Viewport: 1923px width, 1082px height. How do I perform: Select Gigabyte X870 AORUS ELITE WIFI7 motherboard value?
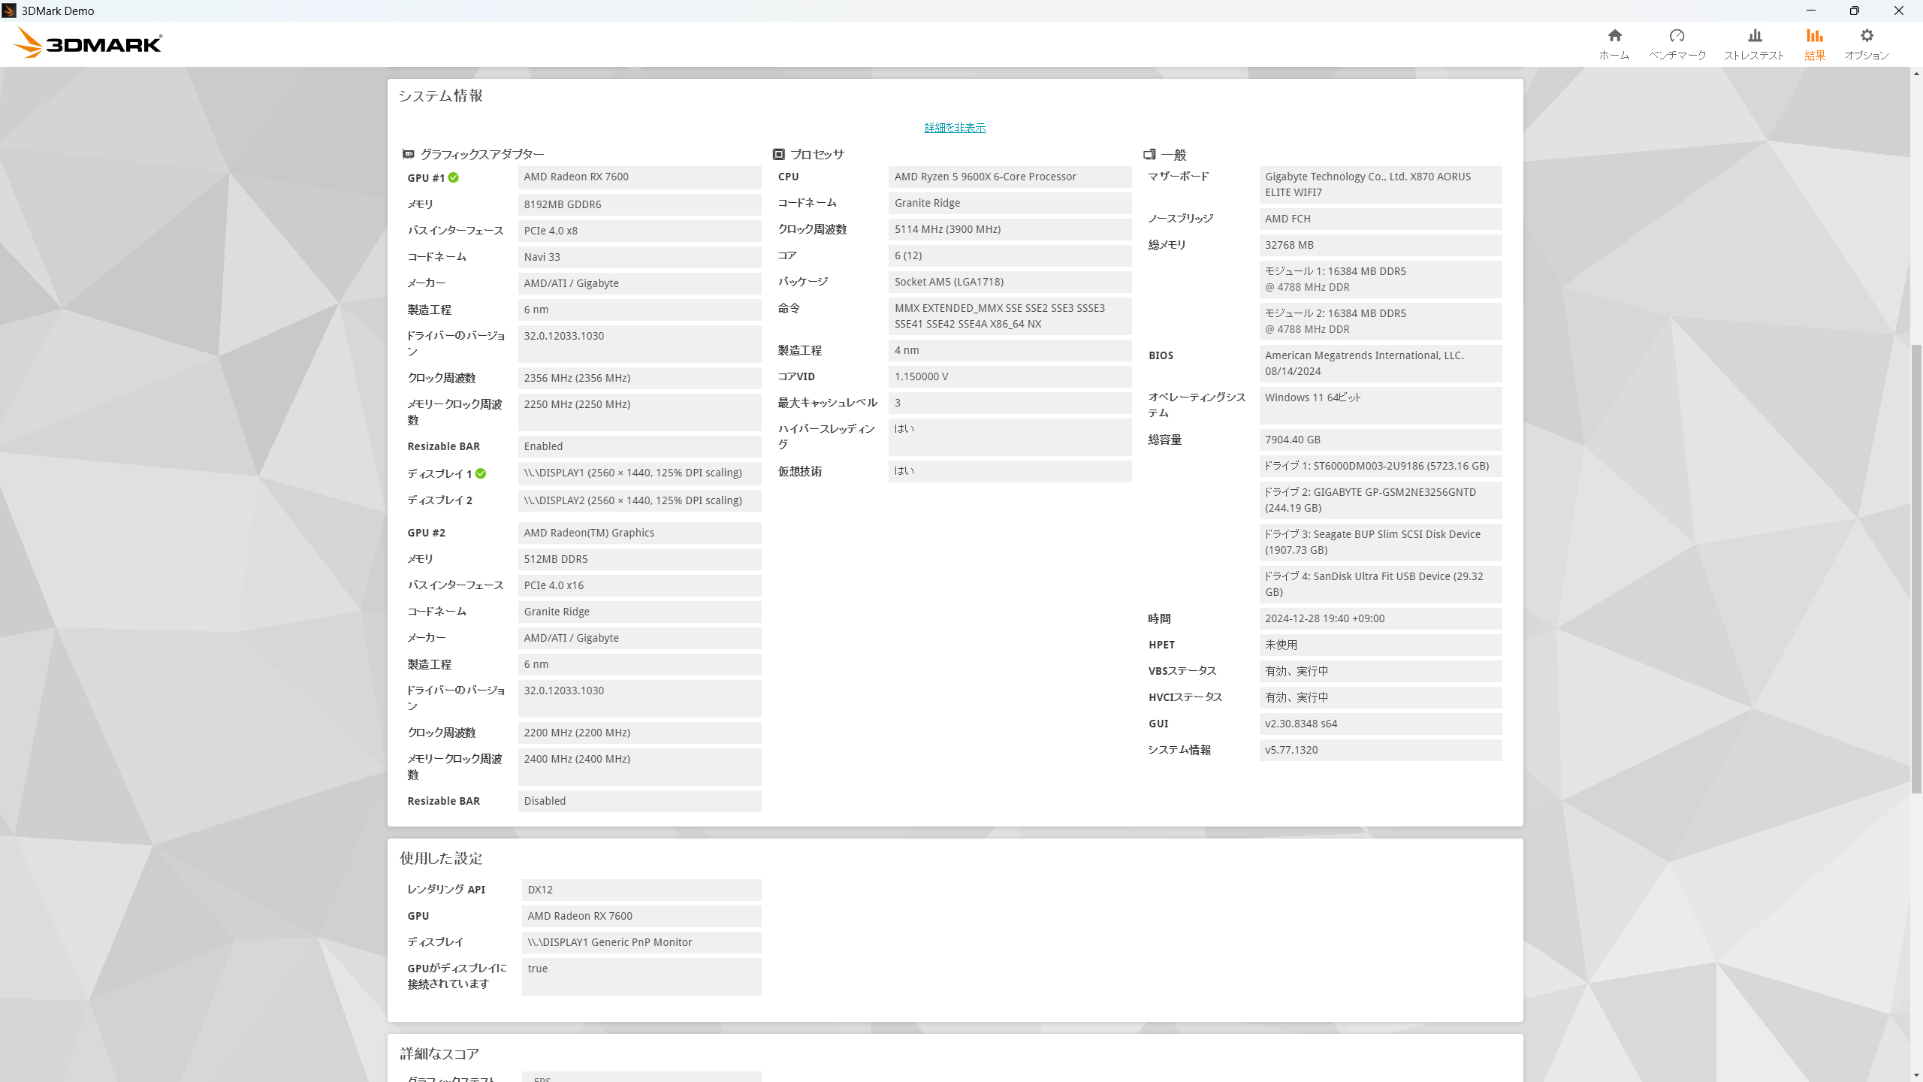coord(1381,185)
